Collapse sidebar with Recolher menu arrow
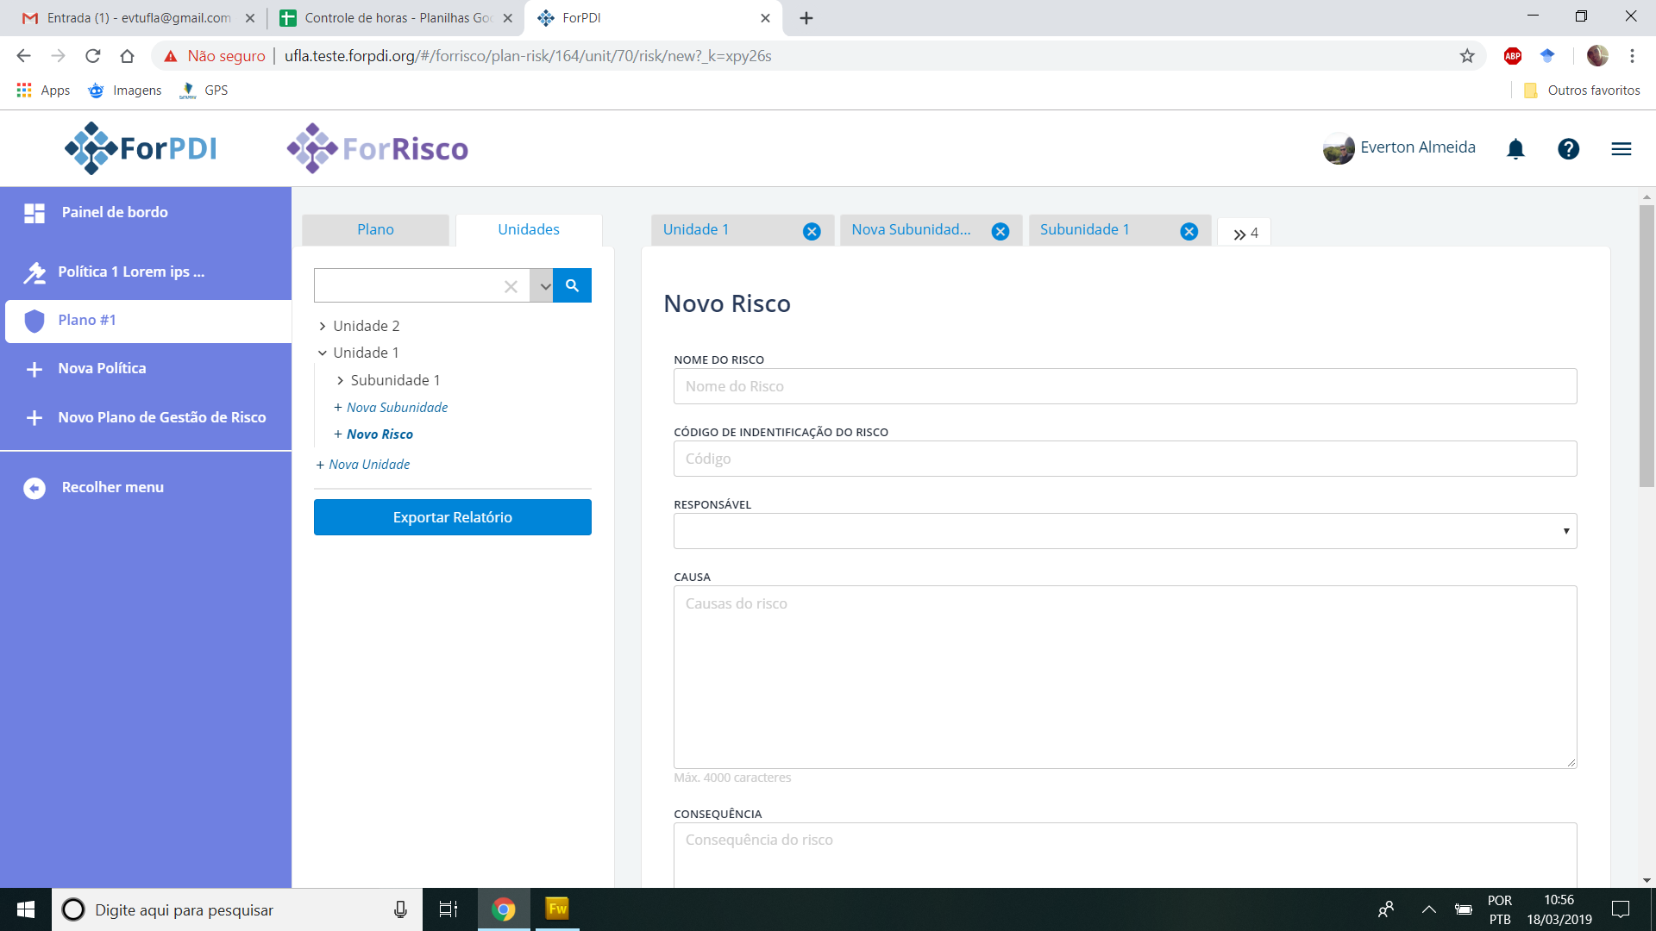Viewport: 1656px width, 931px height. tap(34, 488)
